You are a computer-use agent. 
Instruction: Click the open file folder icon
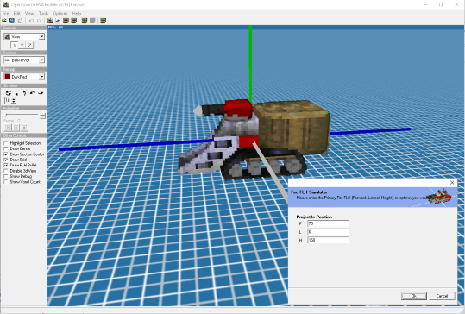click(4, 21)
